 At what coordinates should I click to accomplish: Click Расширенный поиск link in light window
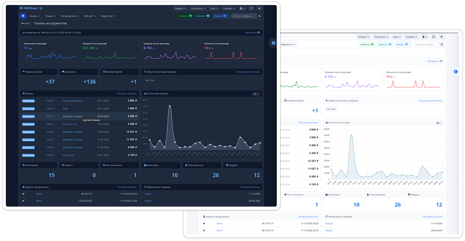[x=431, y=101]
